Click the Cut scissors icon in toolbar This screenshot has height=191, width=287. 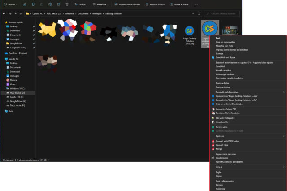[x=25, y=4]
